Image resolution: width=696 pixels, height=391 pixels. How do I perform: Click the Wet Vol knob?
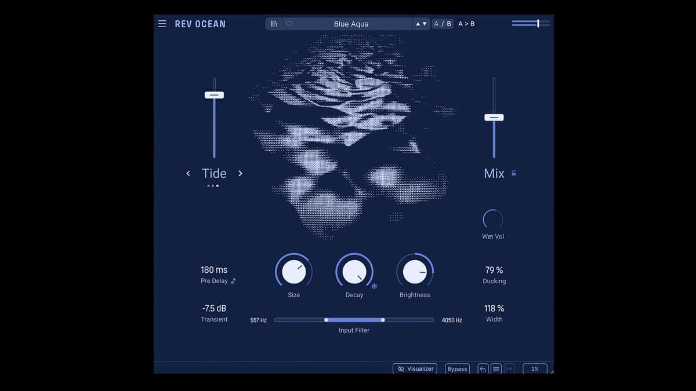pyautogui.click(x=493, y=219)
